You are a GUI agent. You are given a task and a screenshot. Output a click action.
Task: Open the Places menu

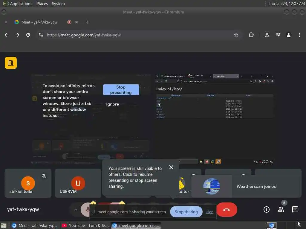click(42, 4)
